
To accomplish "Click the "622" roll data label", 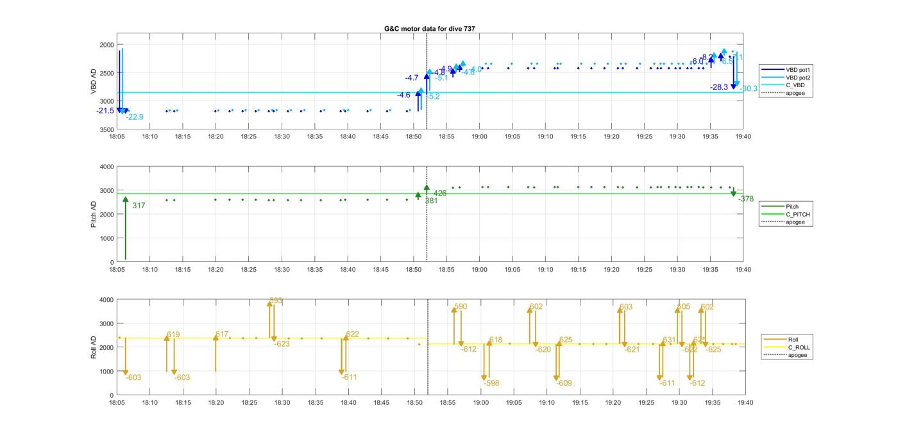I will (x=352, y=334).
